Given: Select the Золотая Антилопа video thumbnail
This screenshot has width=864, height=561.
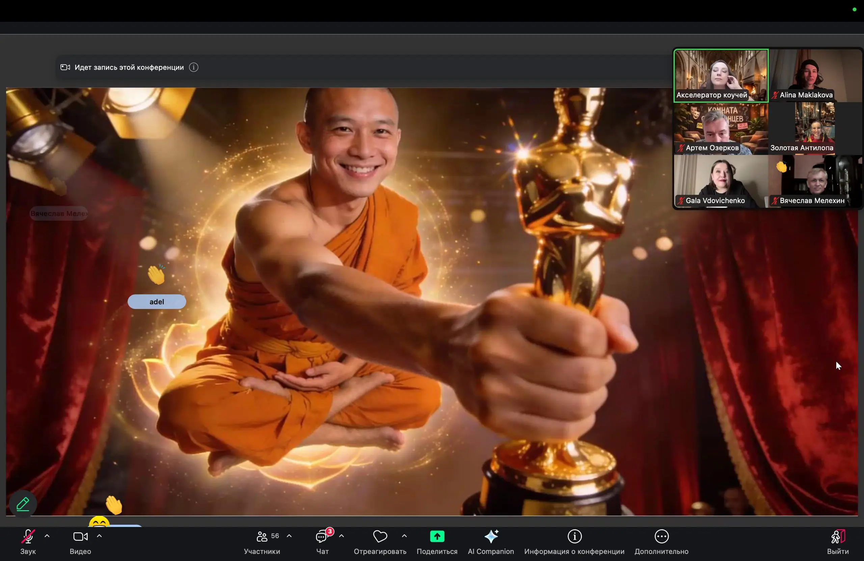Looking at the screenshot, I should 815,129.
